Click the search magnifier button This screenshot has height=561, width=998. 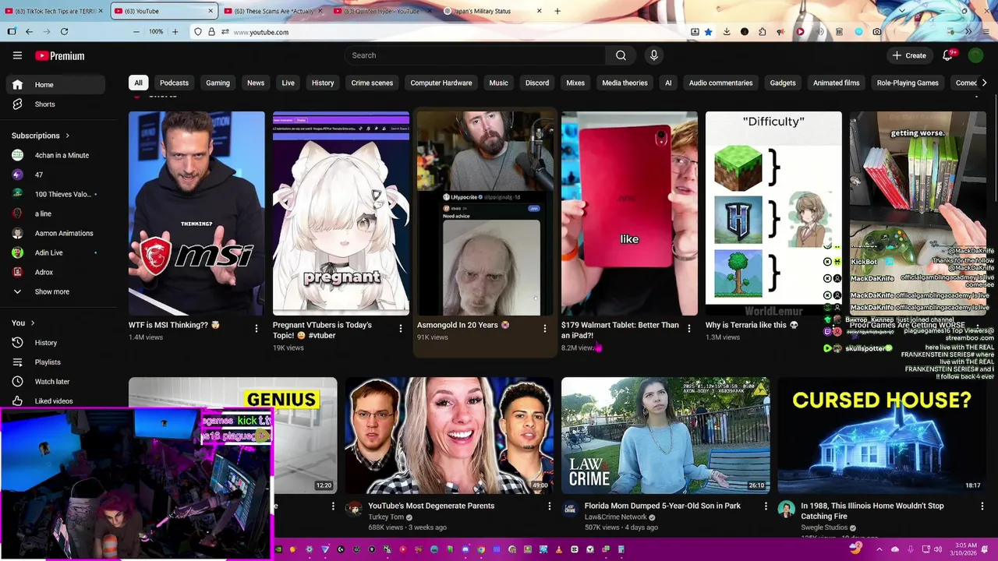tap(621, 55)
